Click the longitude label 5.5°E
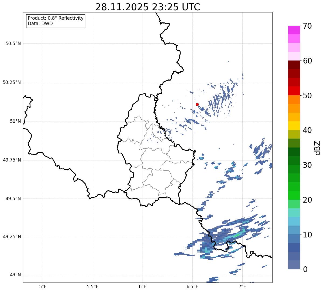The image size is (324, 292). tap(93, 286)
